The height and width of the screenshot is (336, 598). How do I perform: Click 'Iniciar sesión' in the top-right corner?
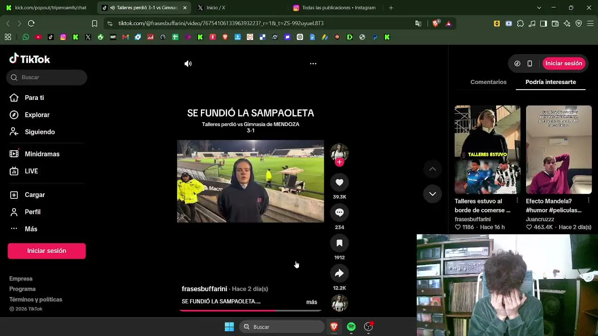pos(564,63)
